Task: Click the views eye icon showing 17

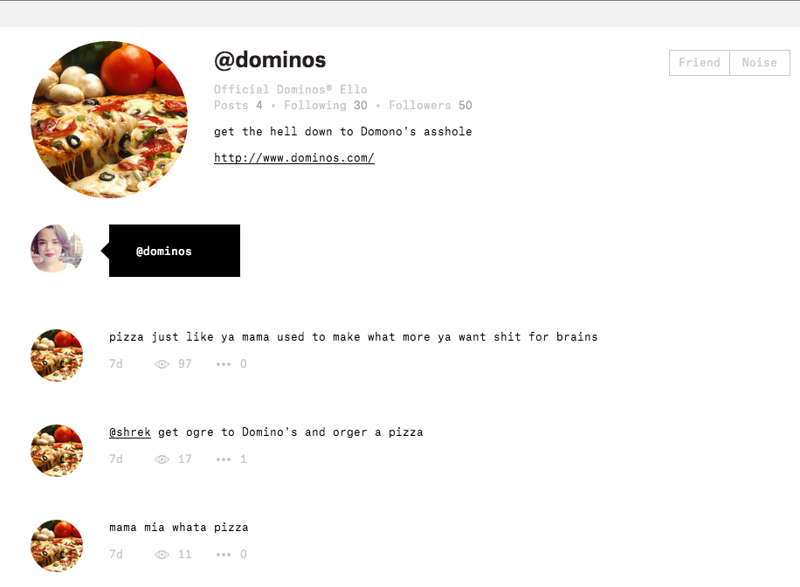Action: pyautogui.click(x=162, y=459)
